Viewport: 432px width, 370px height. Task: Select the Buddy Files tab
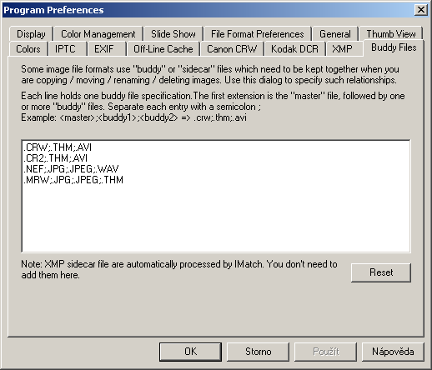click(394, 47)
